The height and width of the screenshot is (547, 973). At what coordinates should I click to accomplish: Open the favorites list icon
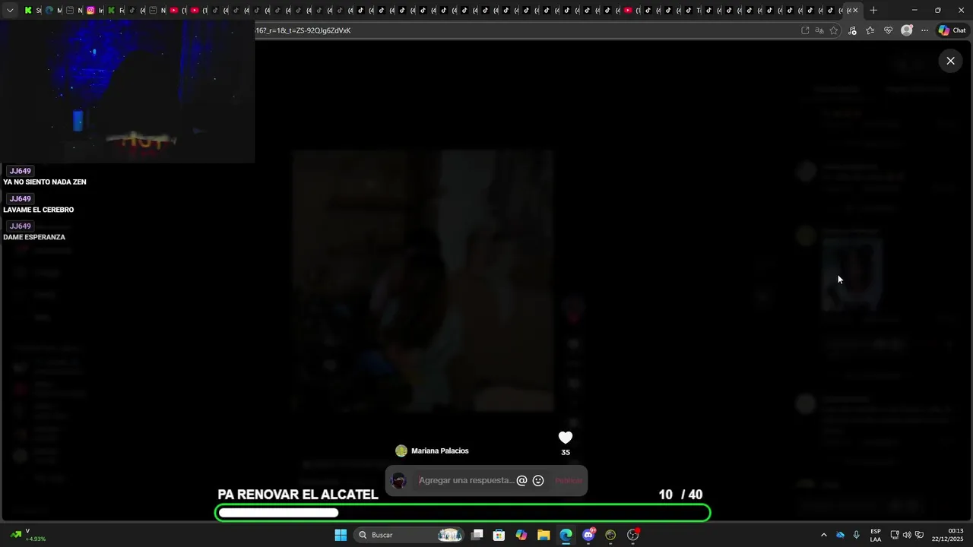point(870,30)
